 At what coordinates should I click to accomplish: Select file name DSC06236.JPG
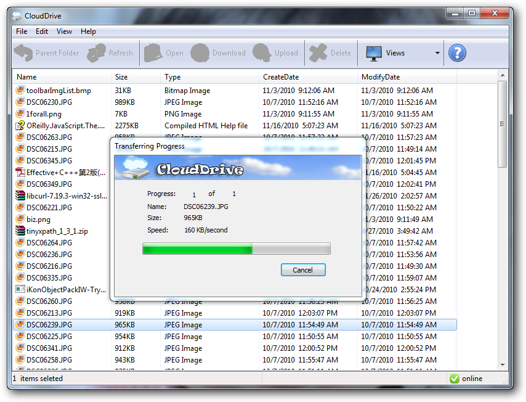pyautogui.click(x=49, y=254)
